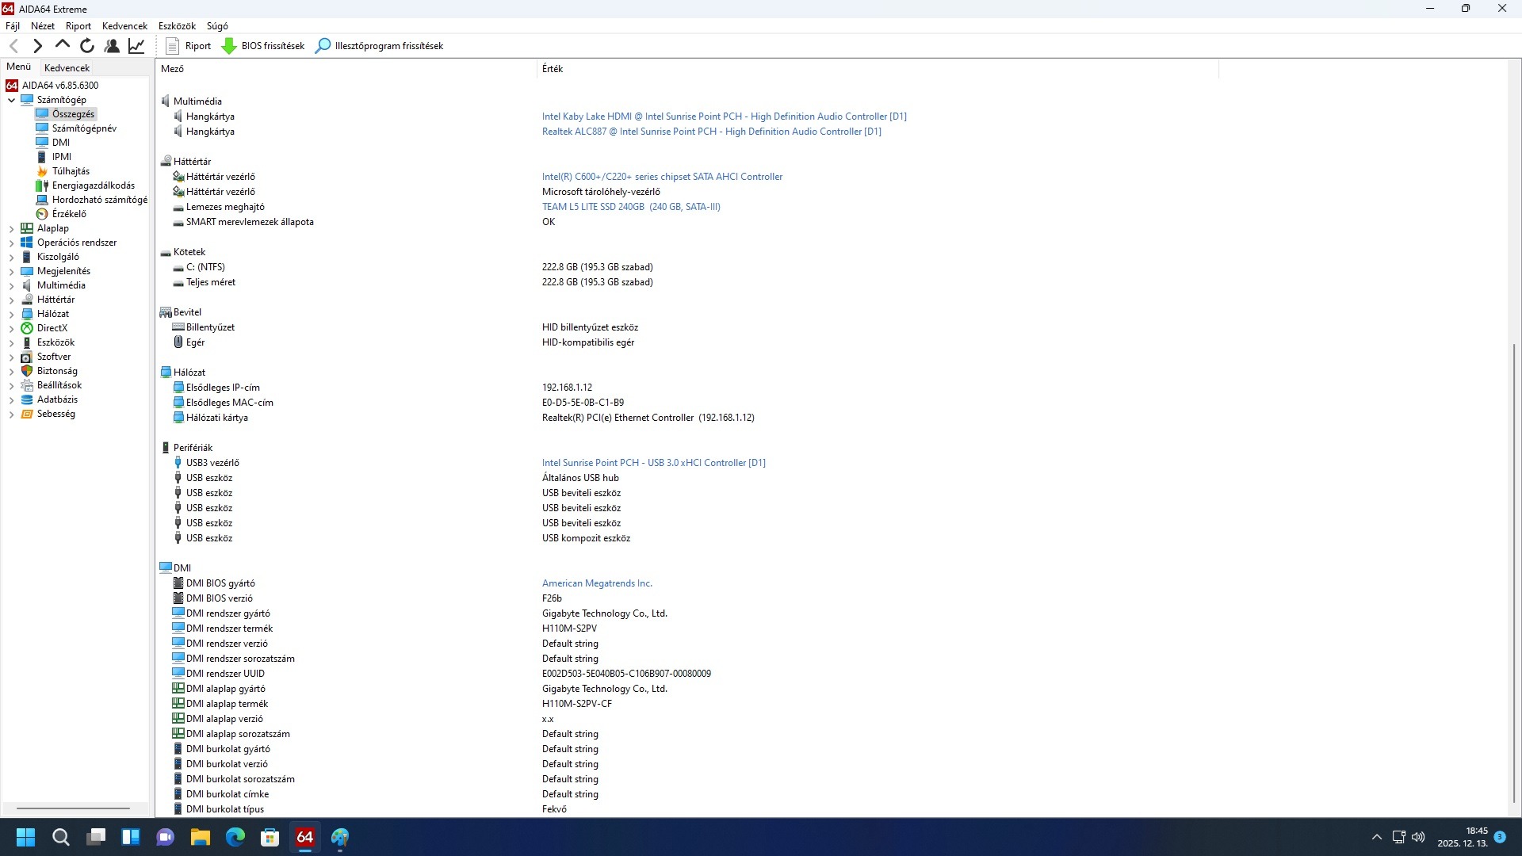Click the Refresh toolbar icon

(87, 46)
